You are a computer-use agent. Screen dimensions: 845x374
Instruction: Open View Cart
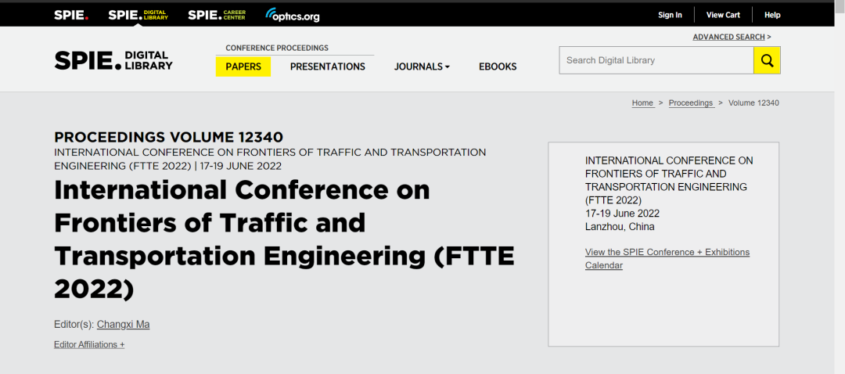tap(723, 15)
